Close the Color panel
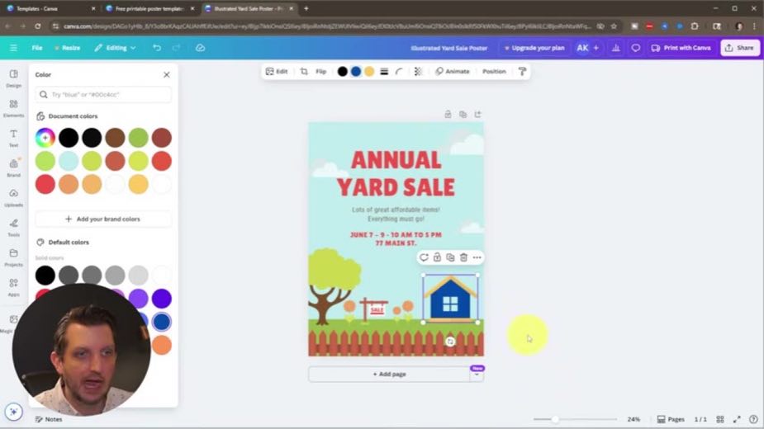 (167, 74)
